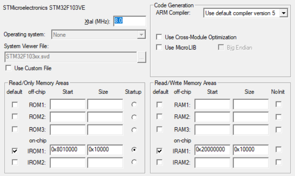This screenshot has height=176, width=295.
Task: Check the IROM2 default checkbox
Action: (15, 162)
